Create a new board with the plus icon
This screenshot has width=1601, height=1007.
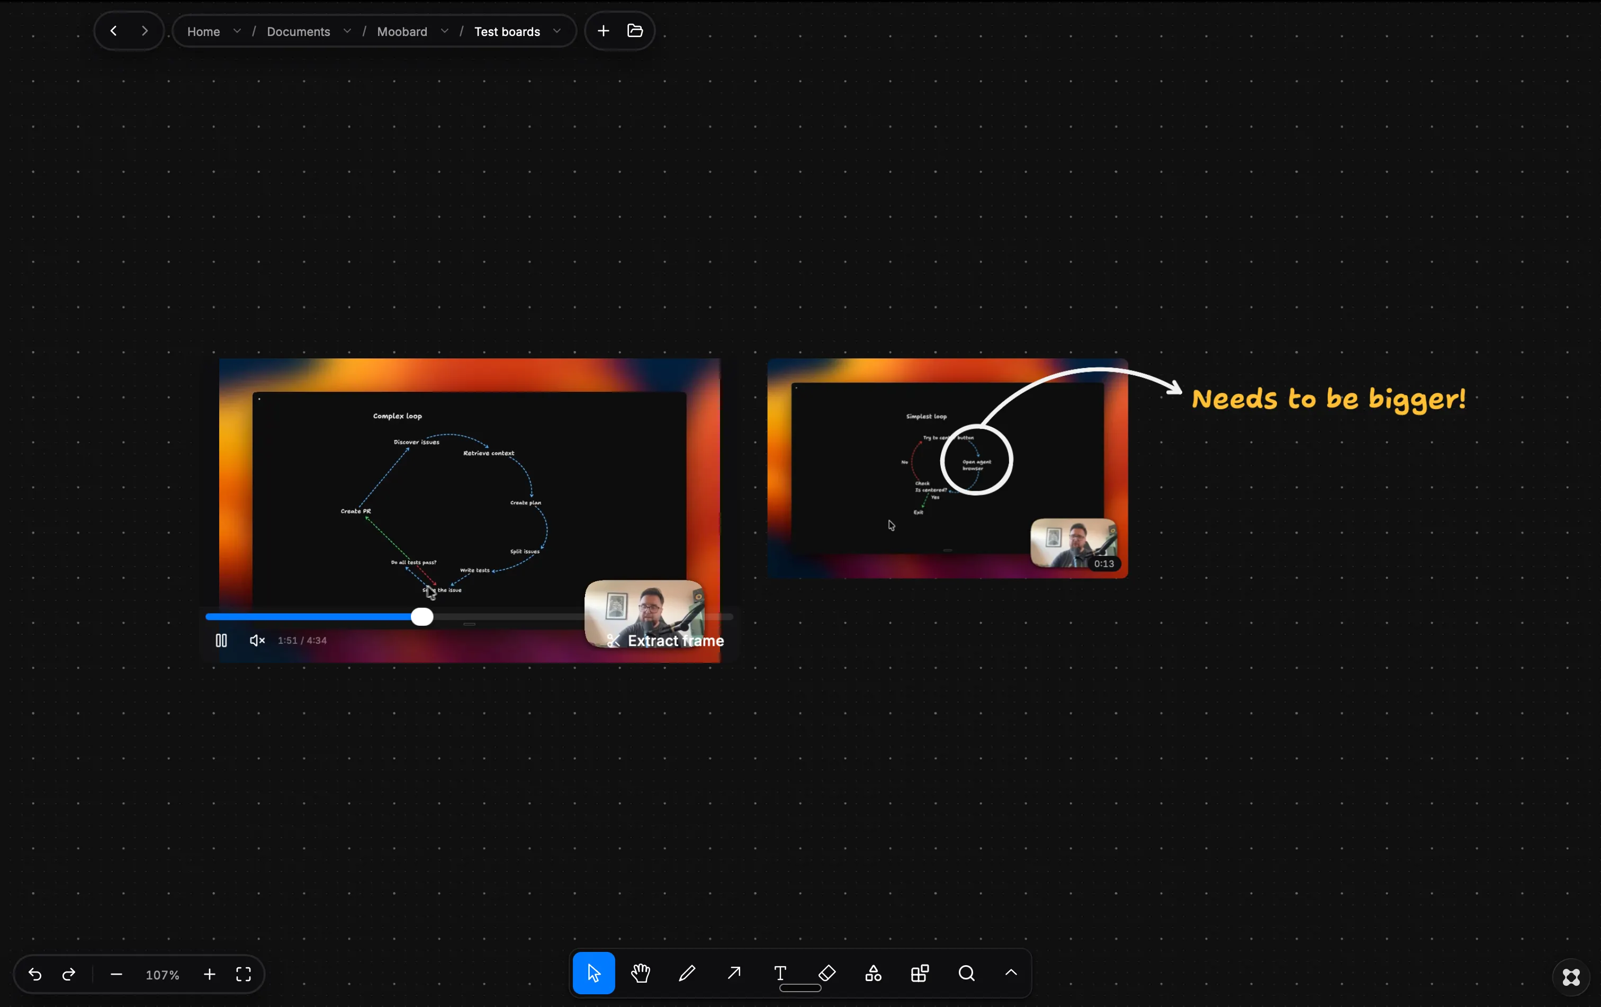pos(603,31)
